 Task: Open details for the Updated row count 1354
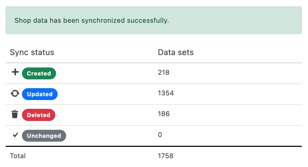point(166,93)
